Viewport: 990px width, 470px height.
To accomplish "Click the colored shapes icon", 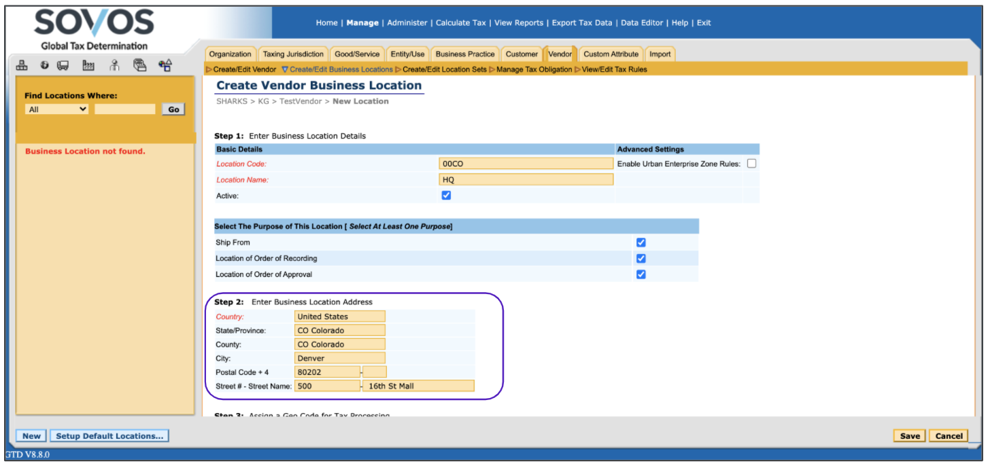I will [165, 66].
